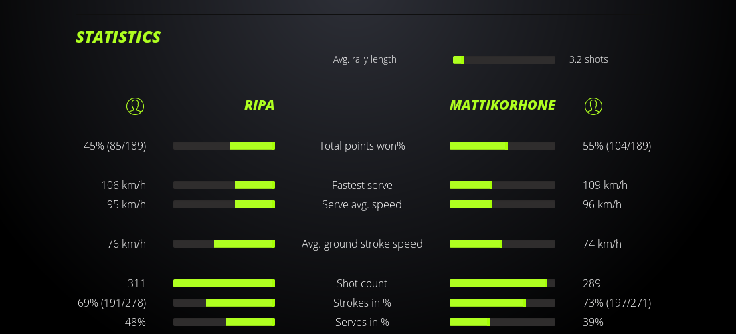The width and height of the screenshot is (736, 334).
Task: Open the MATTIKORHONE player name
Action: coord(502,106)
